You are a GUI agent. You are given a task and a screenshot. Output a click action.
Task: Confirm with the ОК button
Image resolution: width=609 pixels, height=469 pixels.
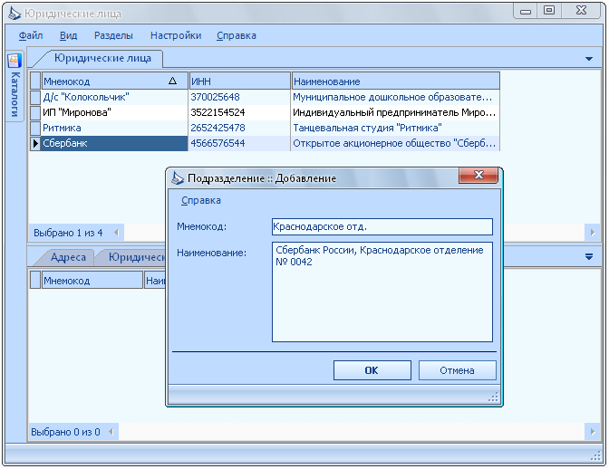click(x=372, y=370)
